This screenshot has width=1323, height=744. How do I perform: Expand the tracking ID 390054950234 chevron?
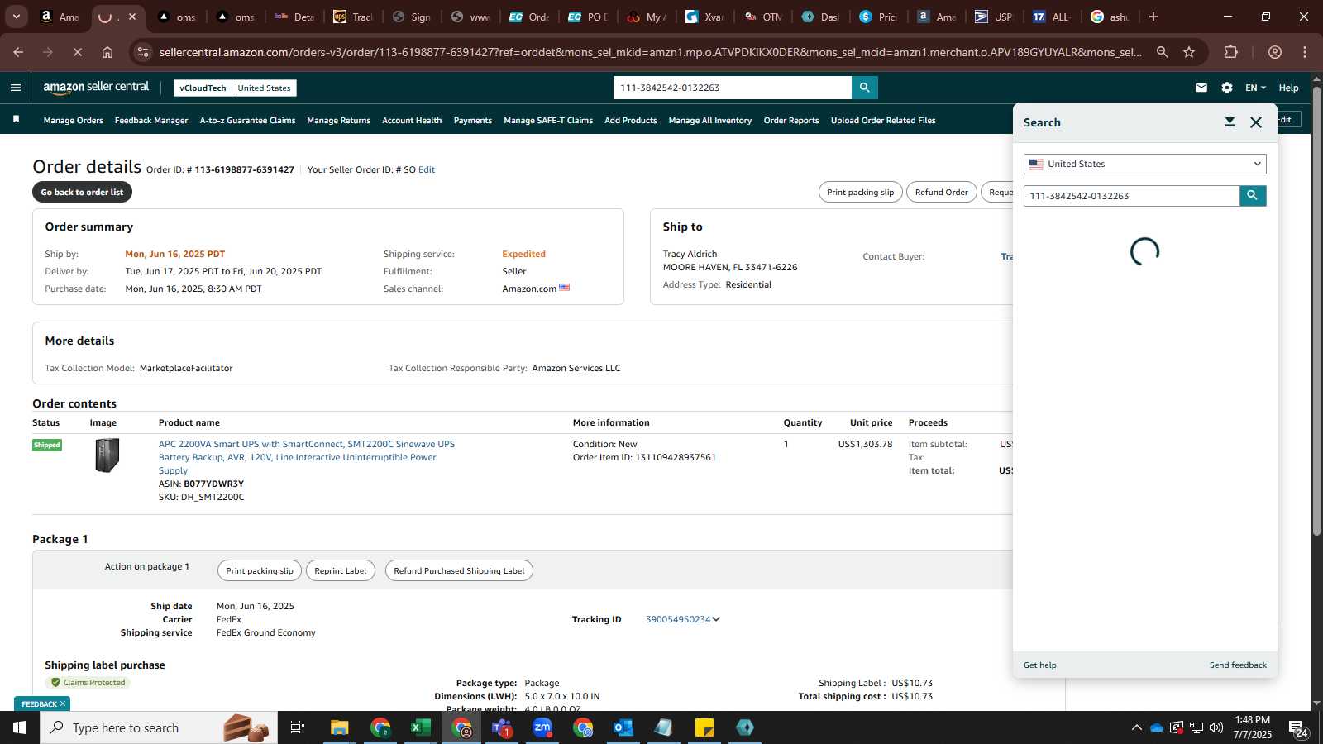pyautogui.click(x=716, y=619)
